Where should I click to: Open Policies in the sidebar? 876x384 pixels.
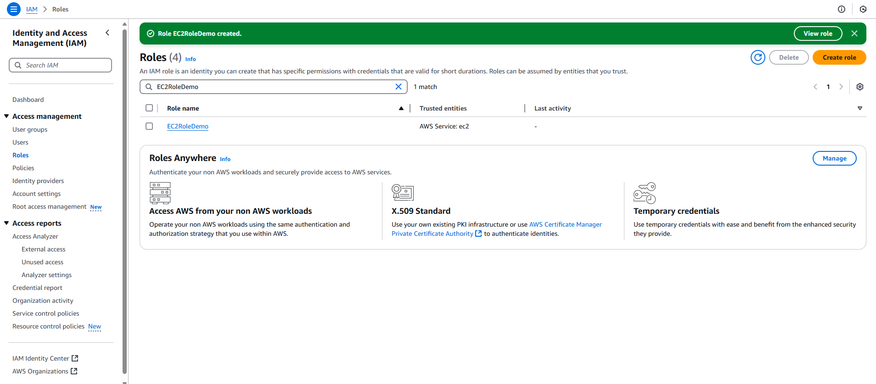pos(23,168)
